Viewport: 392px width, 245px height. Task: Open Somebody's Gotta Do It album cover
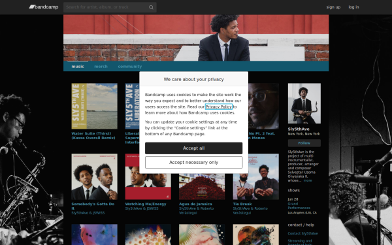coord(94,176)
